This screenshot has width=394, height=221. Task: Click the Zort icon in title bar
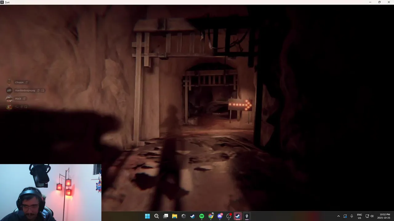point(2,2)
